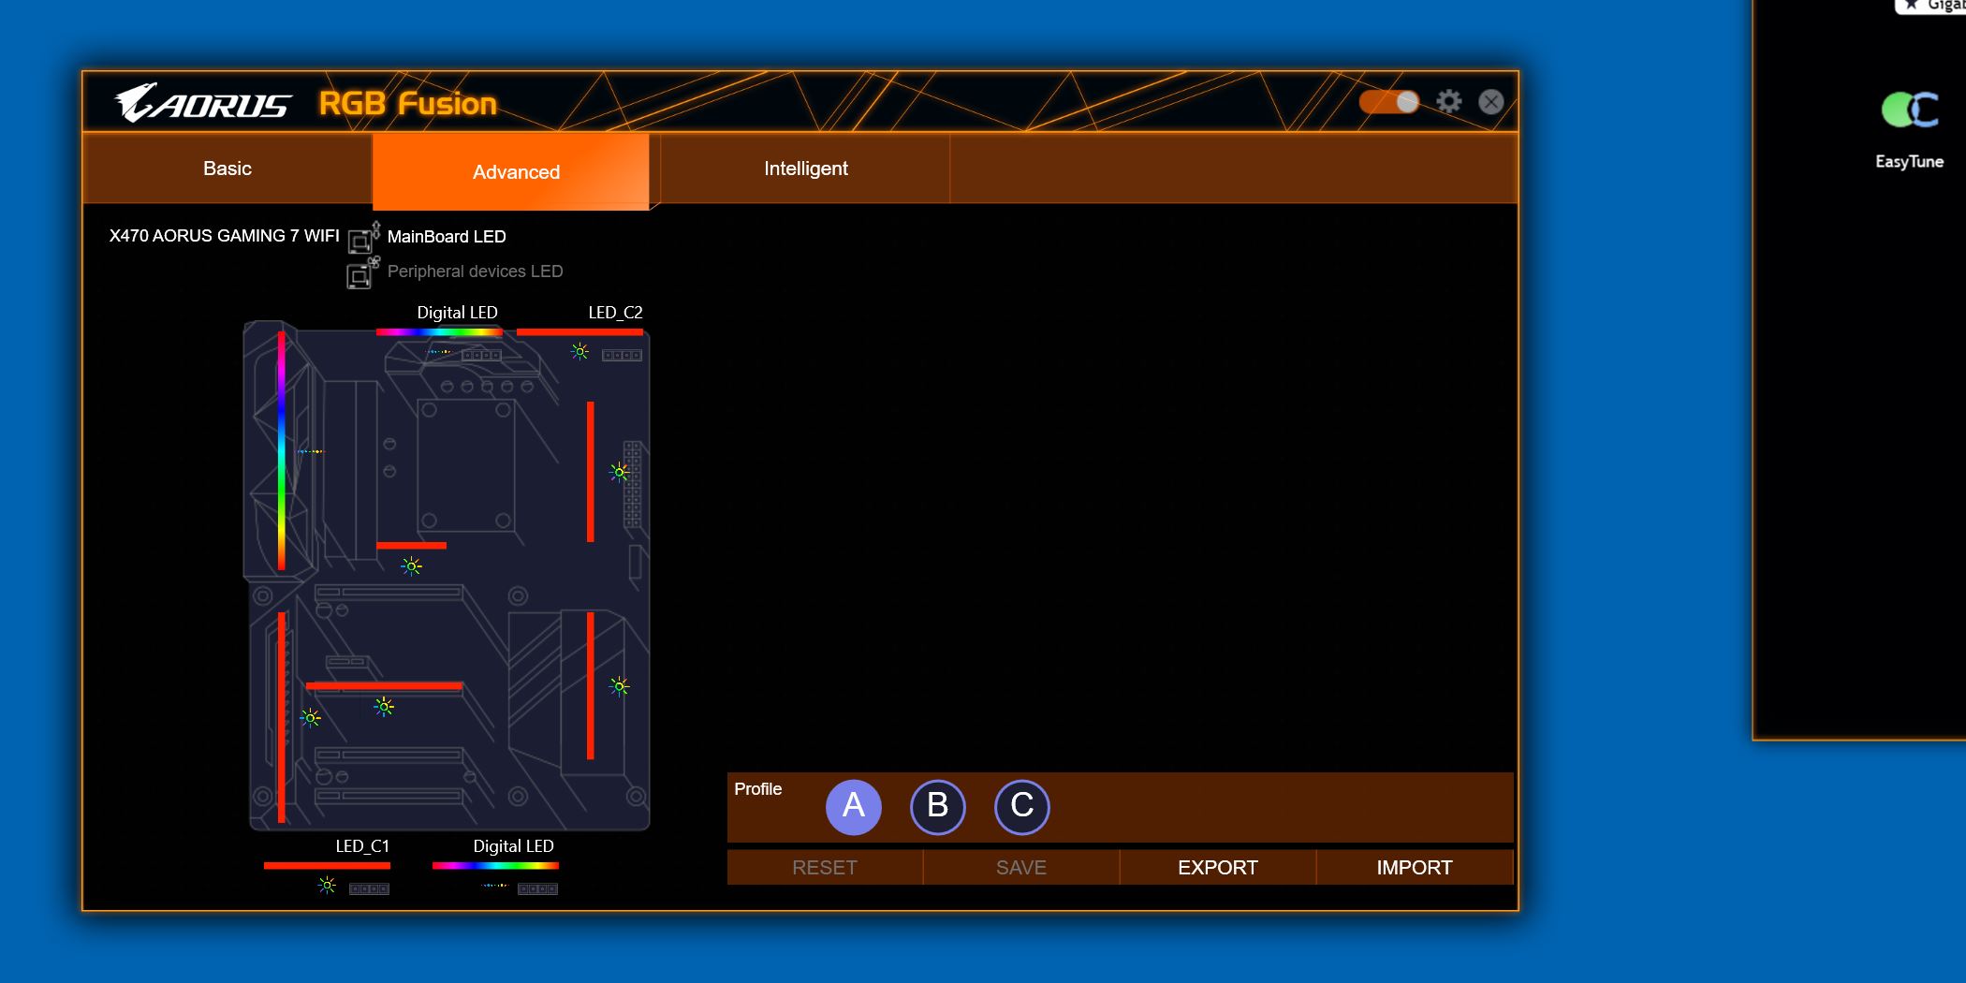
Task: Select the LED_C1 red color bar
Action: click(327, 866)
